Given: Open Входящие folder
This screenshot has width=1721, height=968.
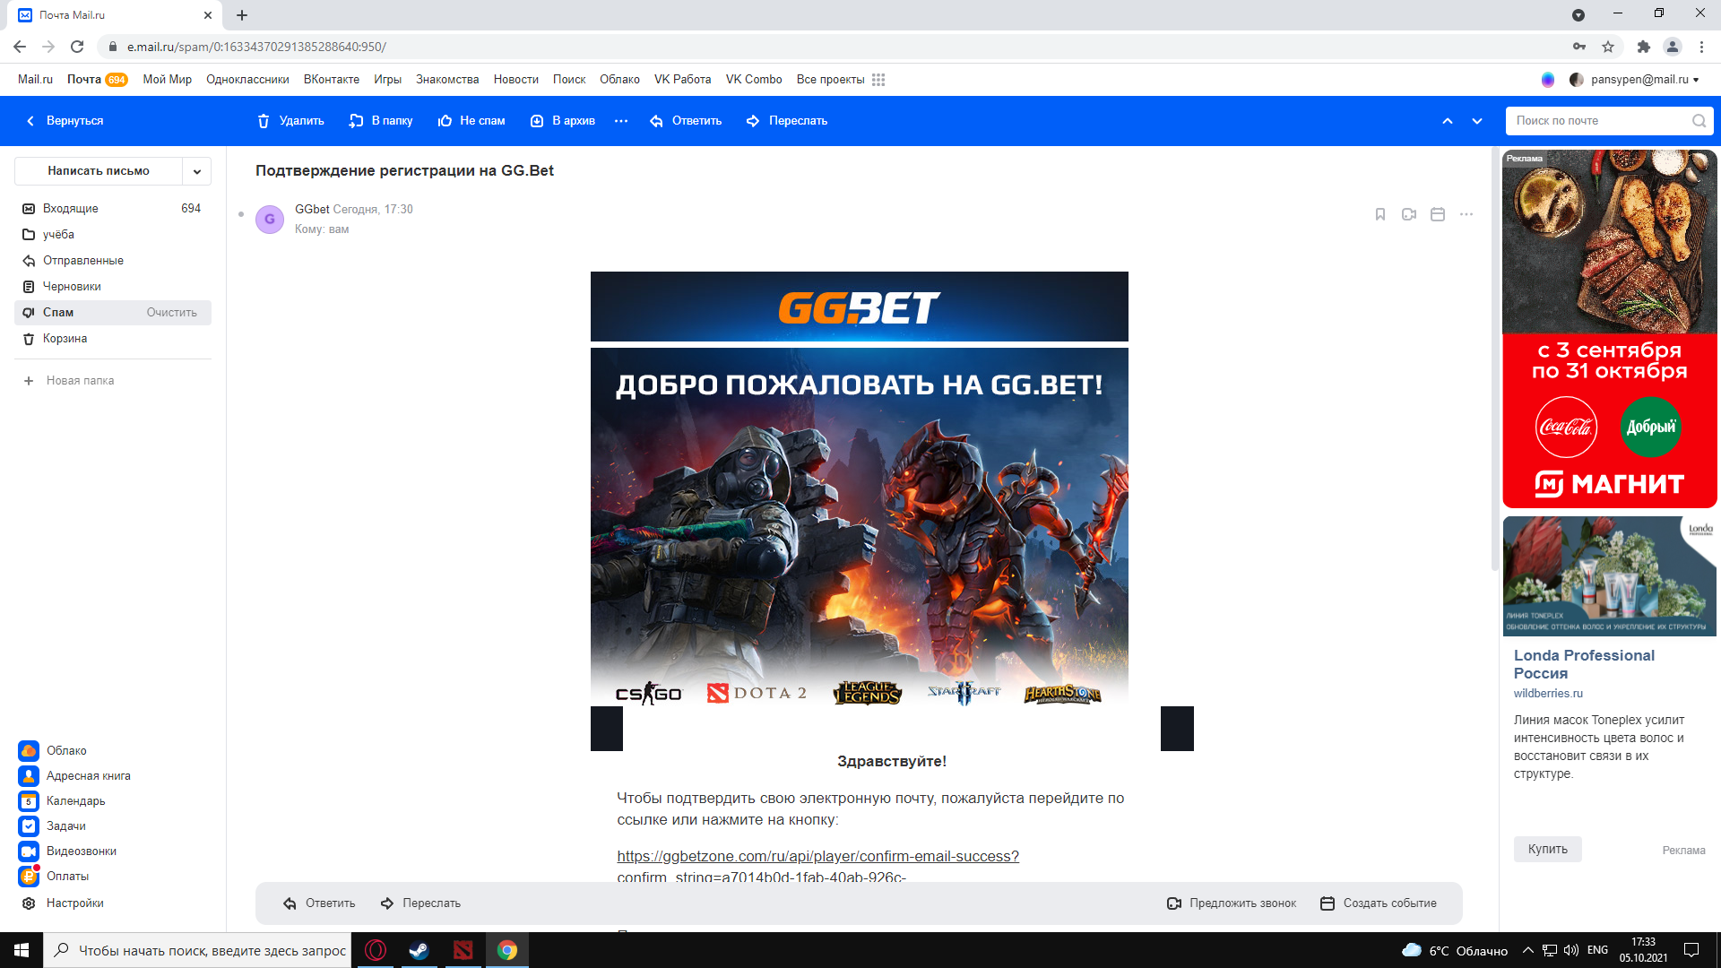Looking at the screenshot, I should 71,208.
